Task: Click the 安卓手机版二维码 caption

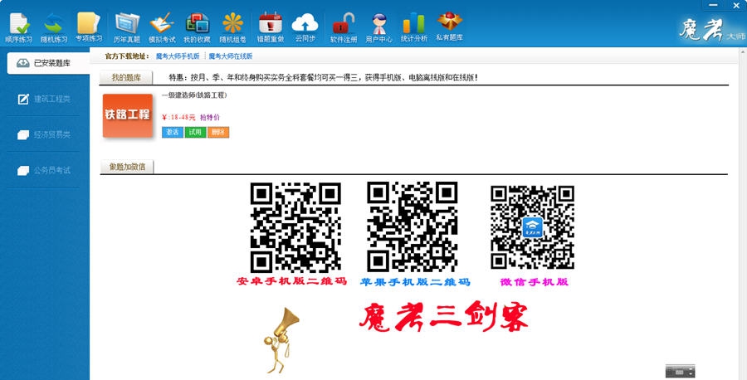Action: click(x=291, y=281)
